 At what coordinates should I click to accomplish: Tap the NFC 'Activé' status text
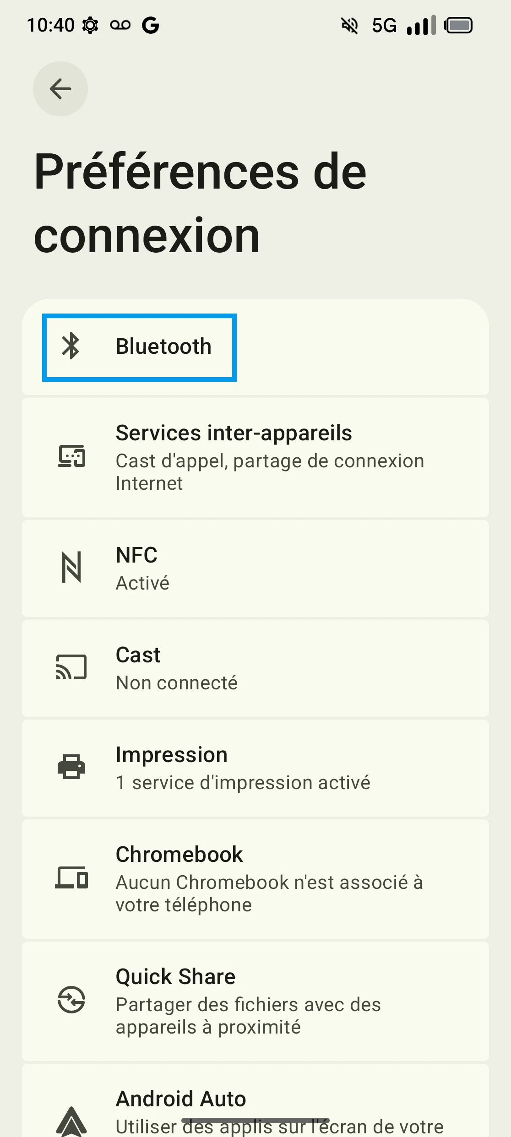click(x=142, y=583)
